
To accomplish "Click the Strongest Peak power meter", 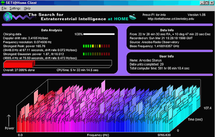I will (96, 46).
